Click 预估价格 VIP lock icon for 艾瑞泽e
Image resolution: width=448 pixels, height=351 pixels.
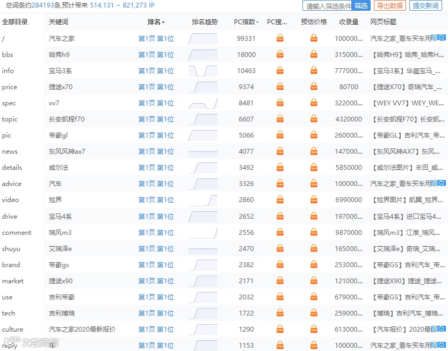314,248
